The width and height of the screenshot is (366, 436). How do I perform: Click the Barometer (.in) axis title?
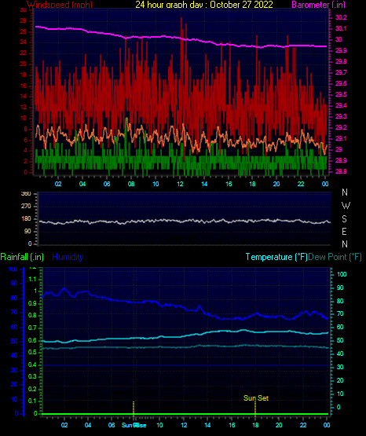coord(318,5)
